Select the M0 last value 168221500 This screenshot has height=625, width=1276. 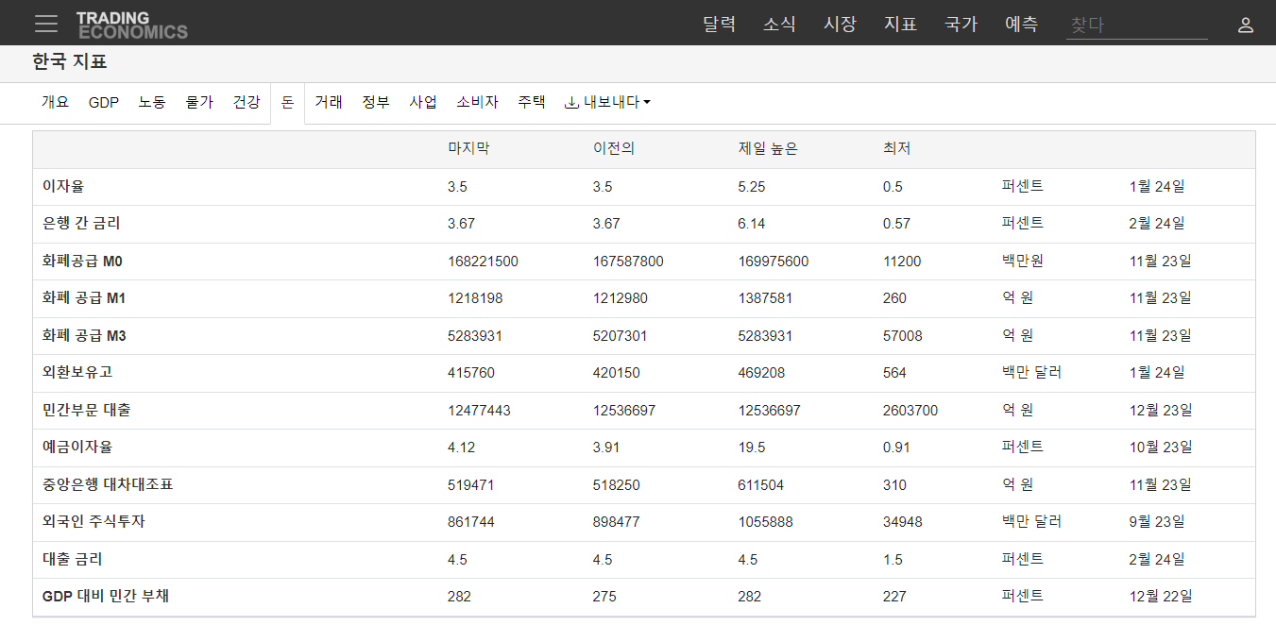[483, 262]
